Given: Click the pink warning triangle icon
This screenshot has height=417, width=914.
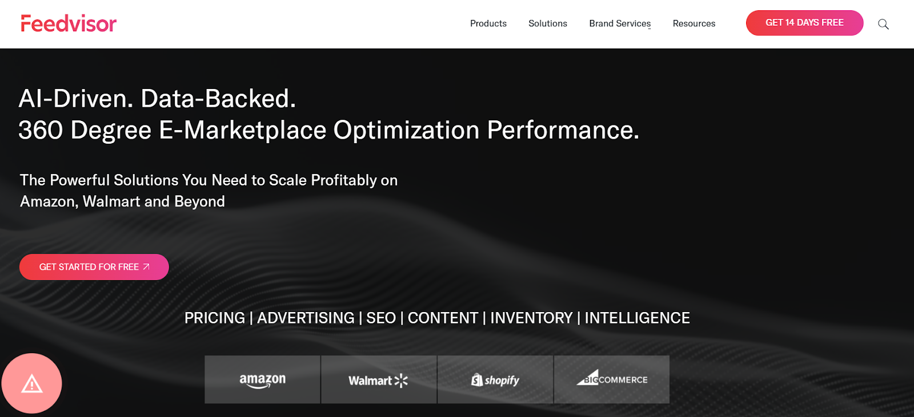Looking at the screenshot, I should [x=32, y=383].
